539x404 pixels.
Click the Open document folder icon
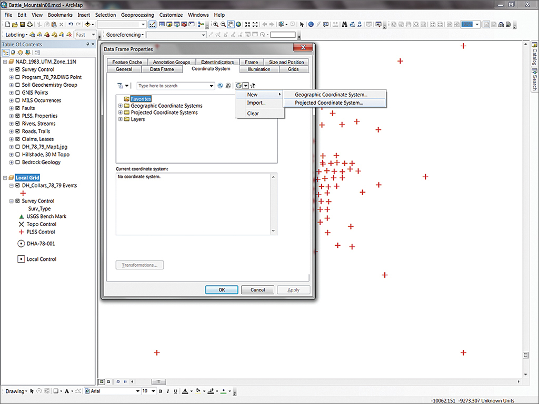[x=15, y=24]
